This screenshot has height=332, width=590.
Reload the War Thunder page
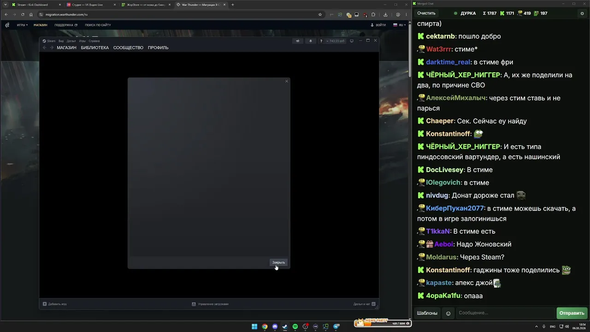23,14
